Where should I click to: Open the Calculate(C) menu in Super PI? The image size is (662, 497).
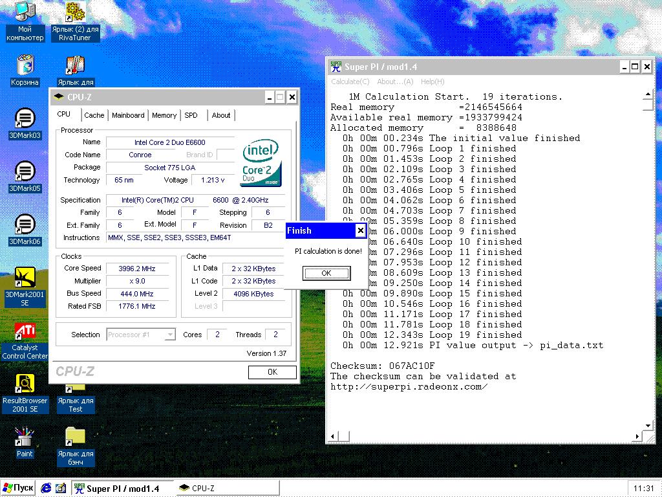[350, 82]
